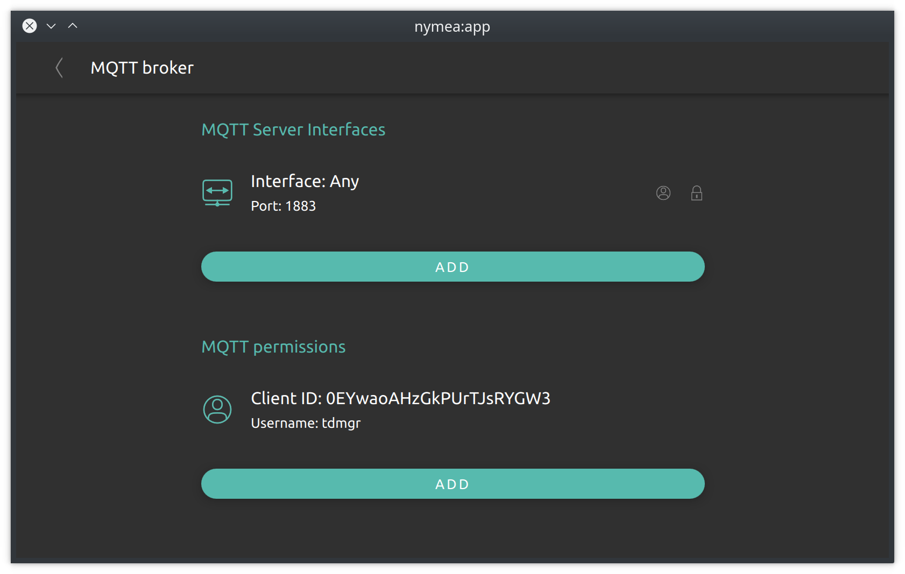The width and height of the screenshot is (905, 574).
Task: Minimize window with the down chevron
Action: tap(51, 26)
